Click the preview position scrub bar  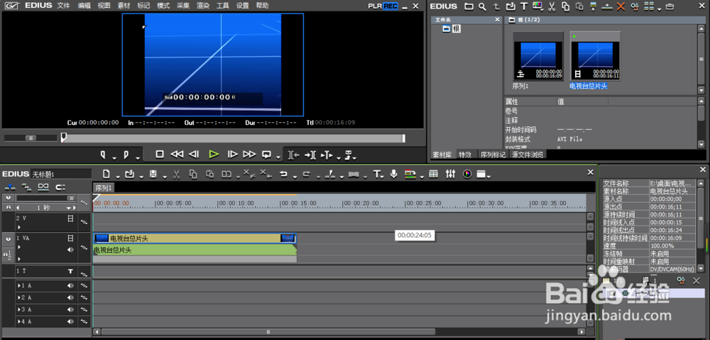233,138
